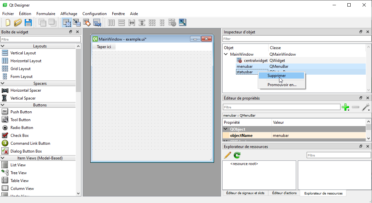
Task: Select centralwidget in the object tree
Action: [x=255, y=60]
